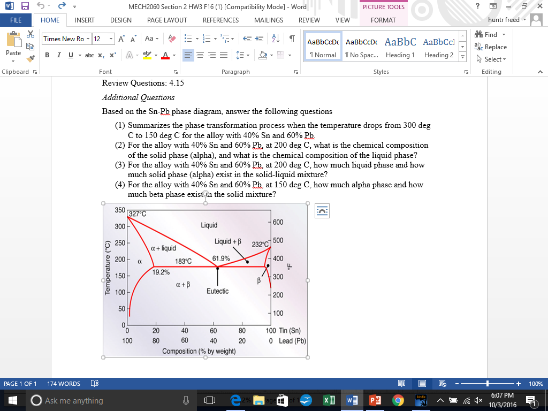This screenshot has width=548, height=411.
Task: Open the font size dropdown
Action: (111, 39)
